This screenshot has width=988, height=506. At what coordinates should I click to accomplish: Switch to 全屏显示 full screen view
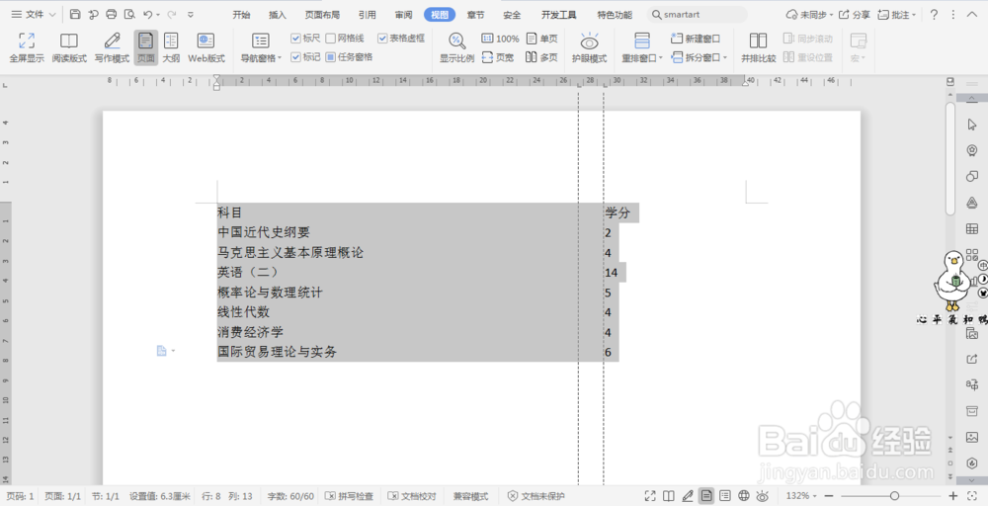pos(27,47)
